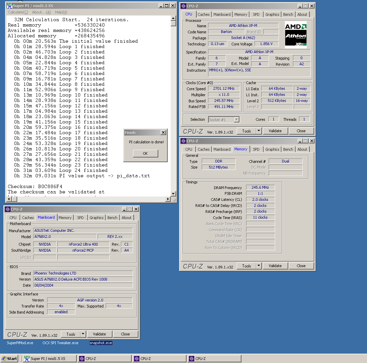Click the Code Name value Barton
The height and width of the screenshot is (363, 367).
point(226,32)
